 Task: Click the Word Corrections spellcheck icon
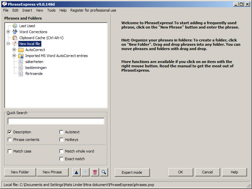coord(15,31)
